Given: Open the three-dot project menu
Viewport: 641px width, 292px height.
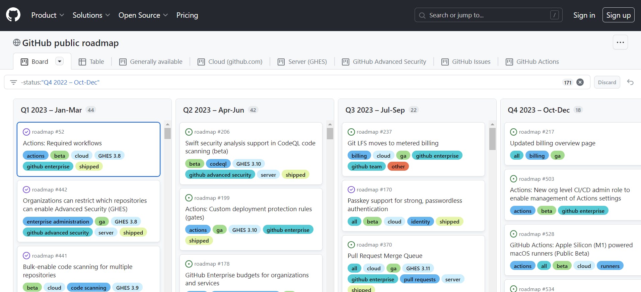Looking at the screenshot, I should coord(620,42).
